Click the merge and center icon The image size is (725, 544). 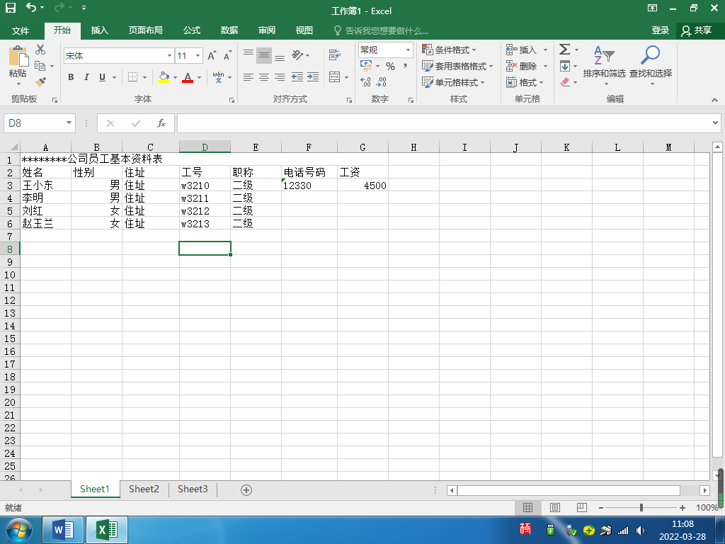(335, 76)
